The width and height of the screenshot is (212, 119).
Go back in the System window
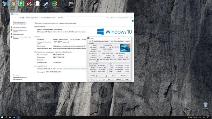[12, 18]
